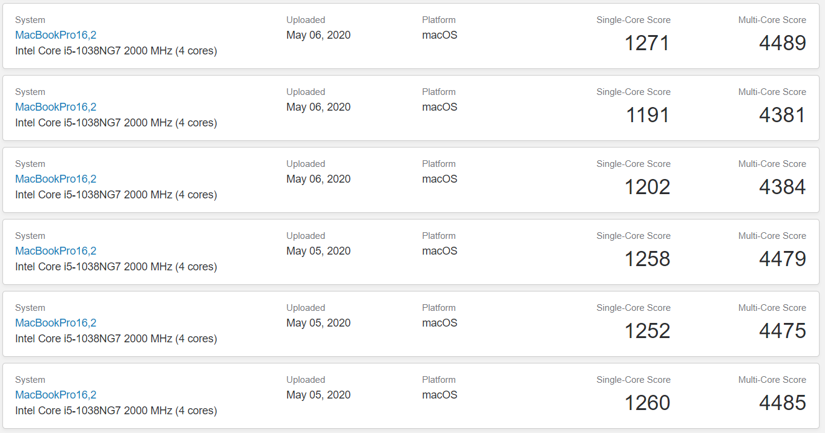The image size is (825, 433).
Task: Open MacBookPro16,2 link with multi-core score 4475
Action: click(56, 323)
